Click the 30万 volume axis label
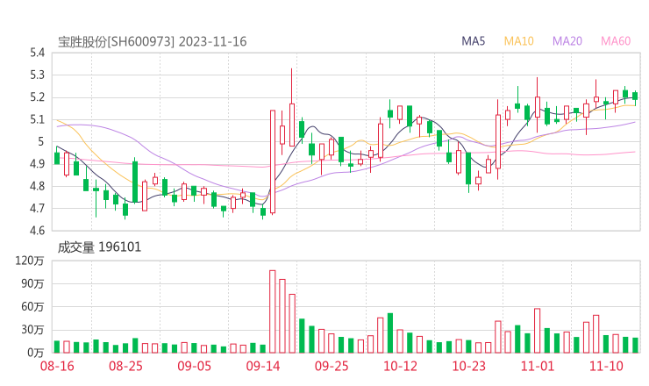This screenshot has height=386, width=649. tap(32, 330)
